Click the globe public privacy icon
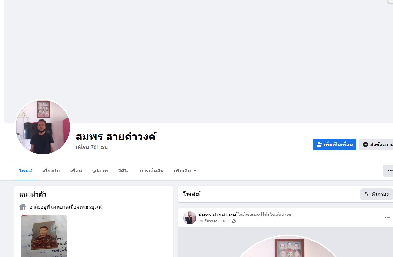Viewport: 393px width, 257px height. click(234, 221)
